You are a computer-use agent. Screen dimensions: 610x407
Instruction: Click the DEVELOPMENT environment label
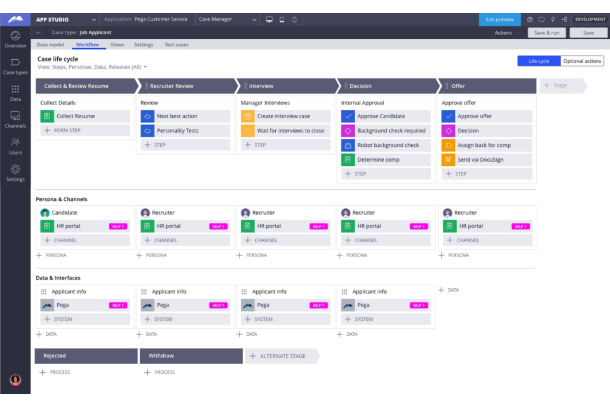[x=590, y=19]
